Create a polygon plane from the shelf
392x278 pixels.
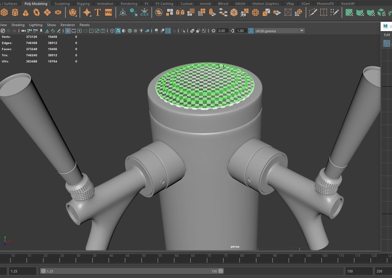tap(47, 12)
